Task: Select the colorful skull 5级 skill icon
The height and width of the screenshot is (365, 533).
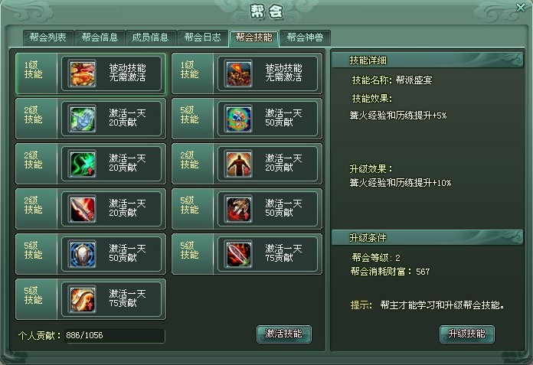Action: click(238, 119)
